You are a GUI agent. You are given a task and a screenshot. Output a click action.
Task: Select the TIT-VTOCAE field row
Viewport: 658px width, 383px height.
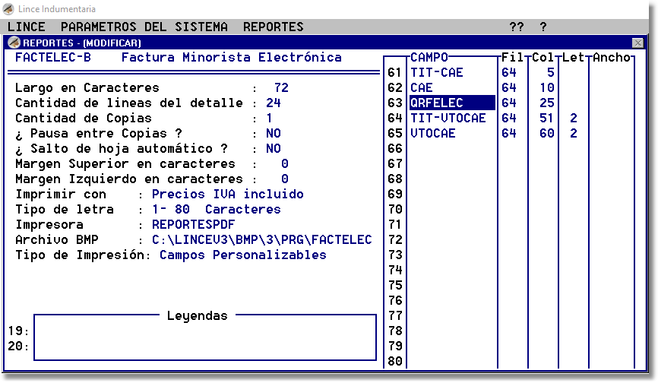point(448,118)
